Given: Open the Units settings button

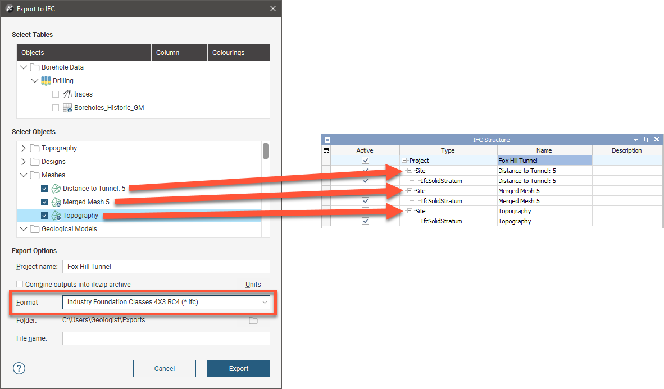Looking at the screenshot, I should point(253,284).
